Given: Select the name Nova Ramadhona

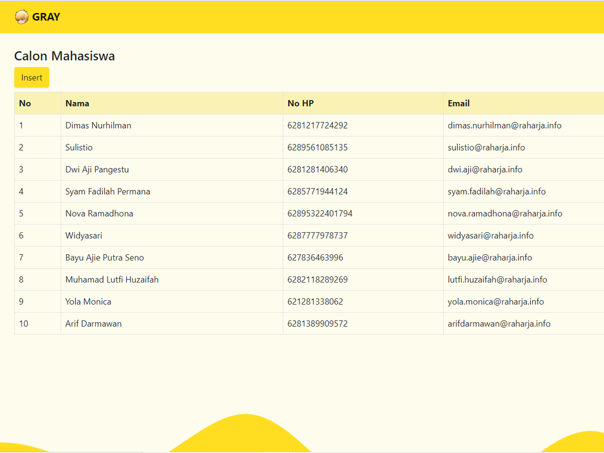Looking at the screenshot, I should coord(99,213).
